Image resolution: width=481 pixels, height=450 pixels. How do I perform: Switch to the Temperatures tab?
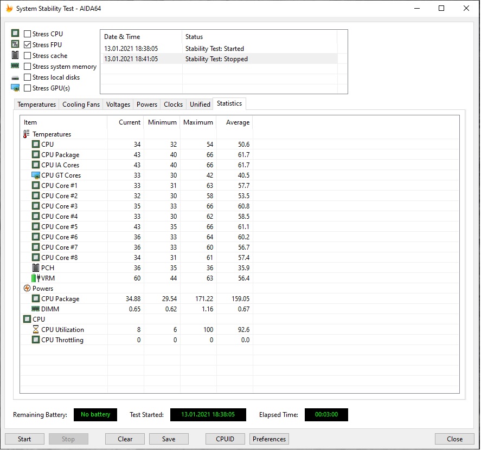click(36, 105)
